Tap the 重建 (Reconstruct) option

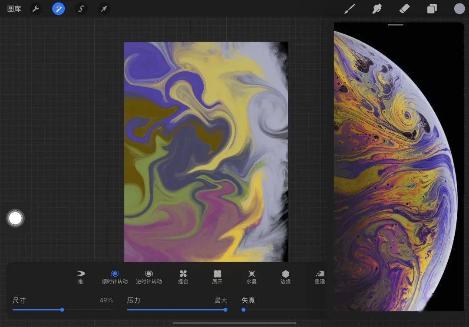click(320, 277)
